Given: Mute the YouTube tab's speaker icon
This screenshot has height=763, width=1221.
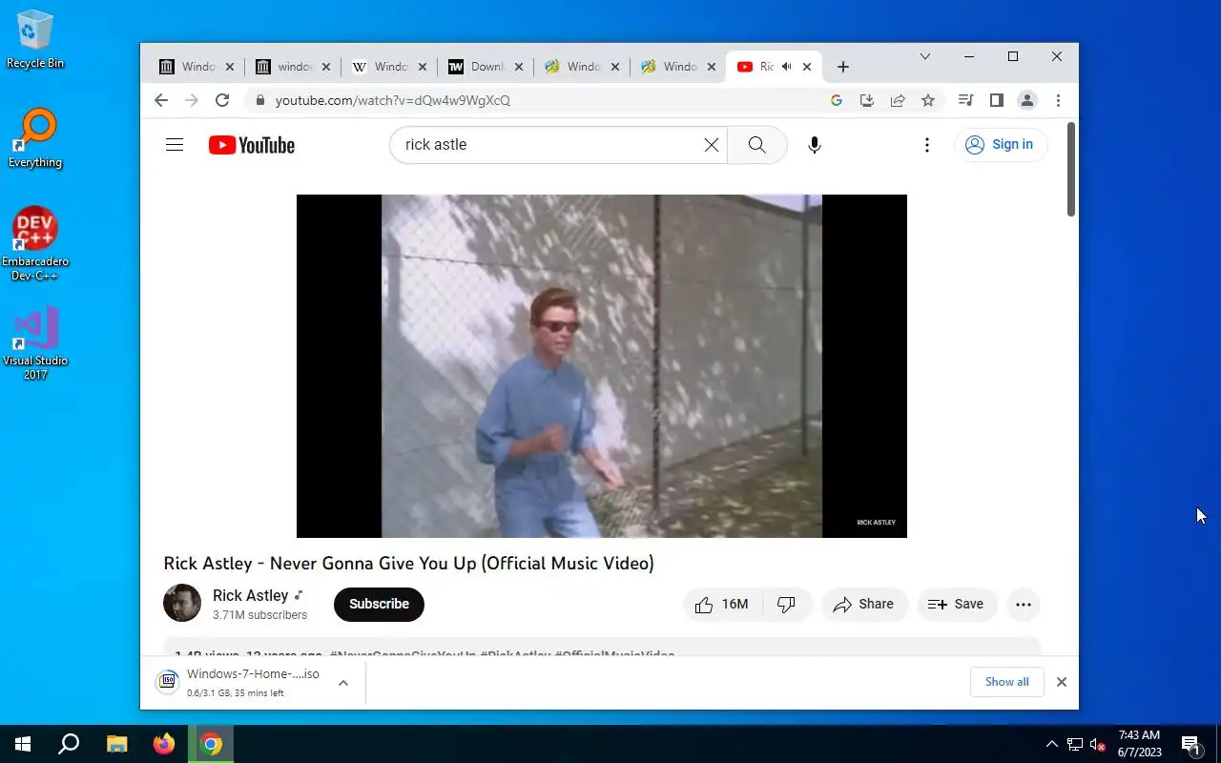Looking at the screenshot, I should (x=787, y=67).
